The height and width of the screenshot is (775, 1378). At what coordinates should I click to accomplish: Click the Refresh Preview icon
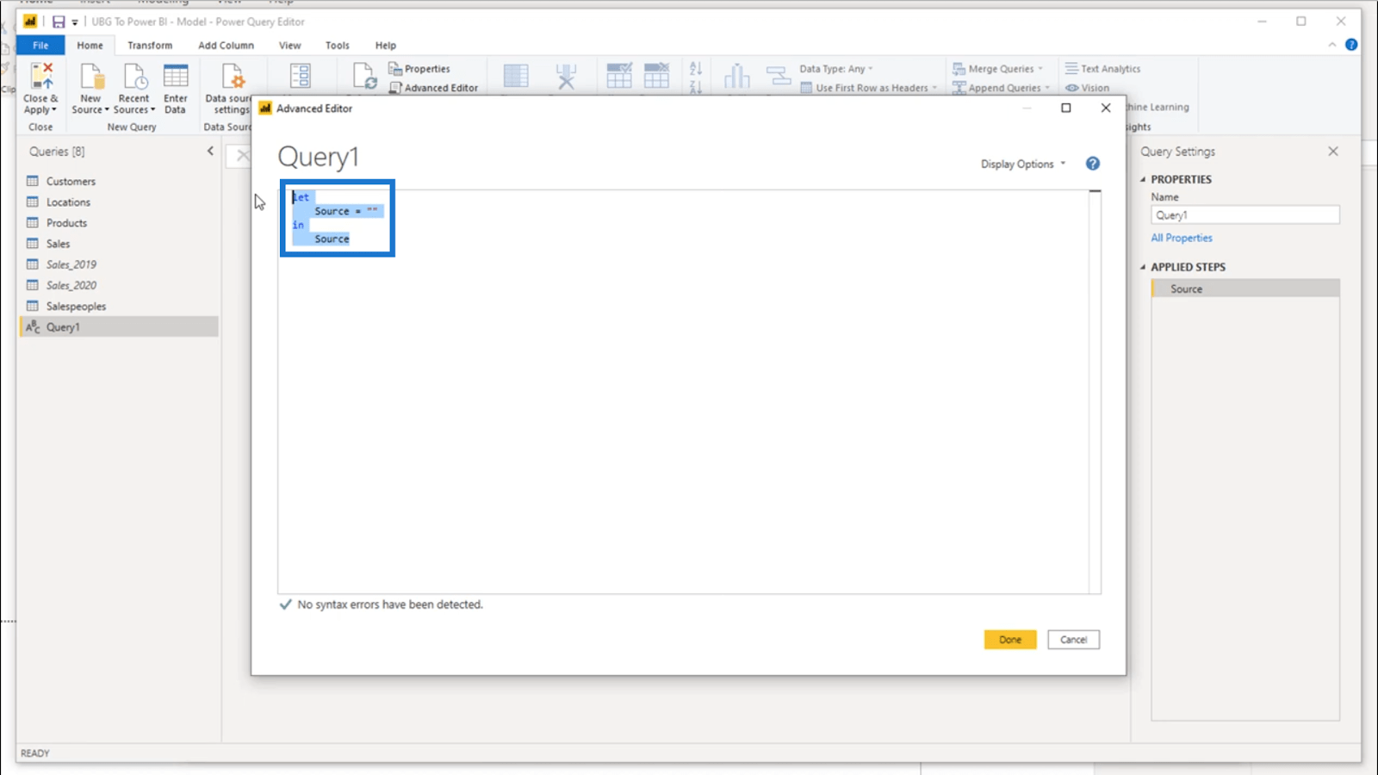point(364,77)
